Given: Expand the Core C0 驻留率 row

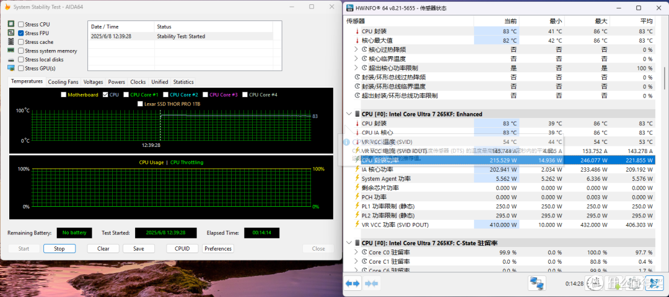Looking at the screenshot, I should tap(356, 252).
